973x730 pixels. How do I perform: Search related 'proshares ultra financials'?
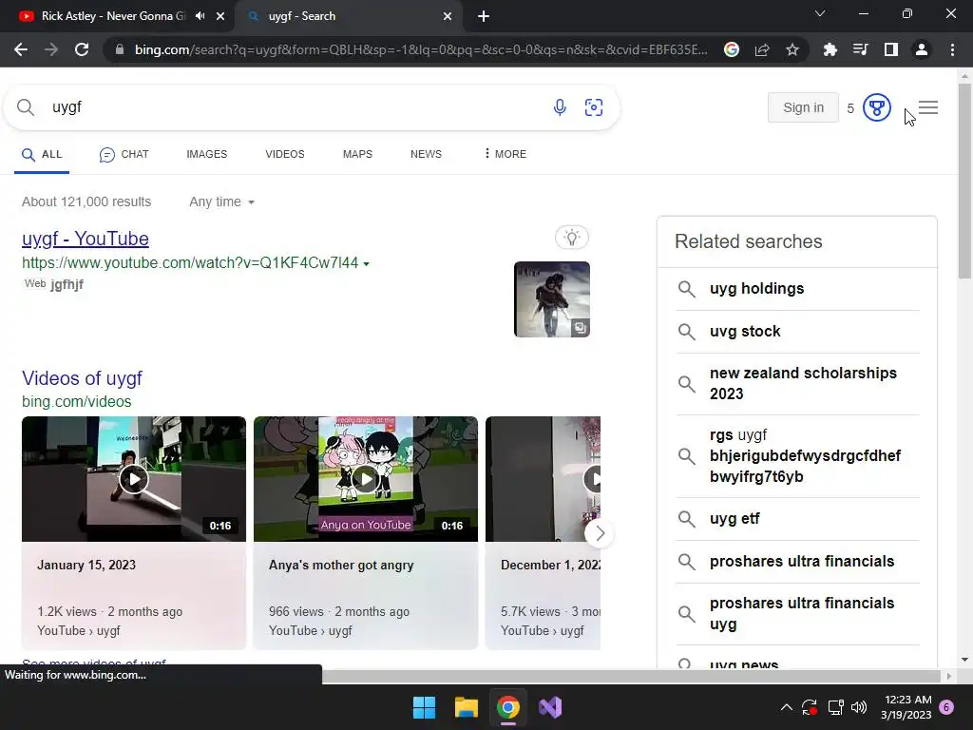(797, 561)
